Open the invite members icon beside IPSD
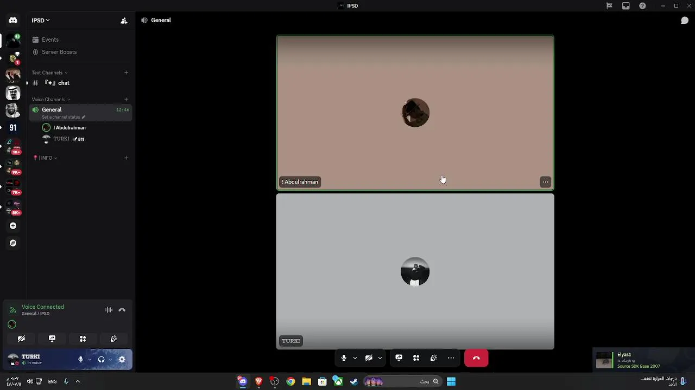The image size is (695, 390). tap(124, 21)
